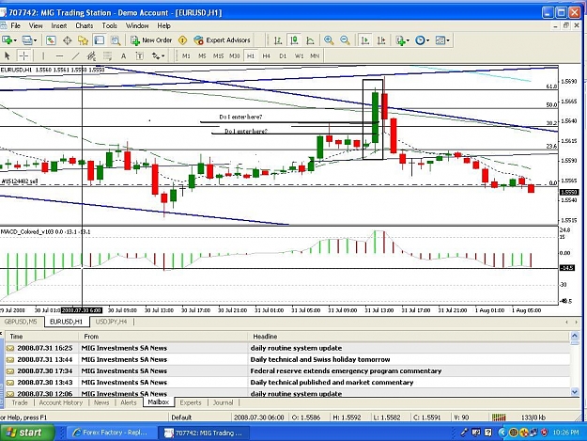The width and height of the screenshot is (587, 441).
Task: Open the Profiles icon
Action: click(27, 40)
